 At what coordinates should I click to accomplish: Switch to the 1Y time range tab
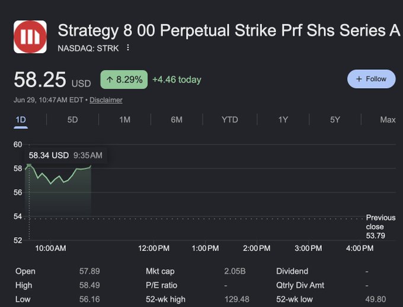(283, 119)
